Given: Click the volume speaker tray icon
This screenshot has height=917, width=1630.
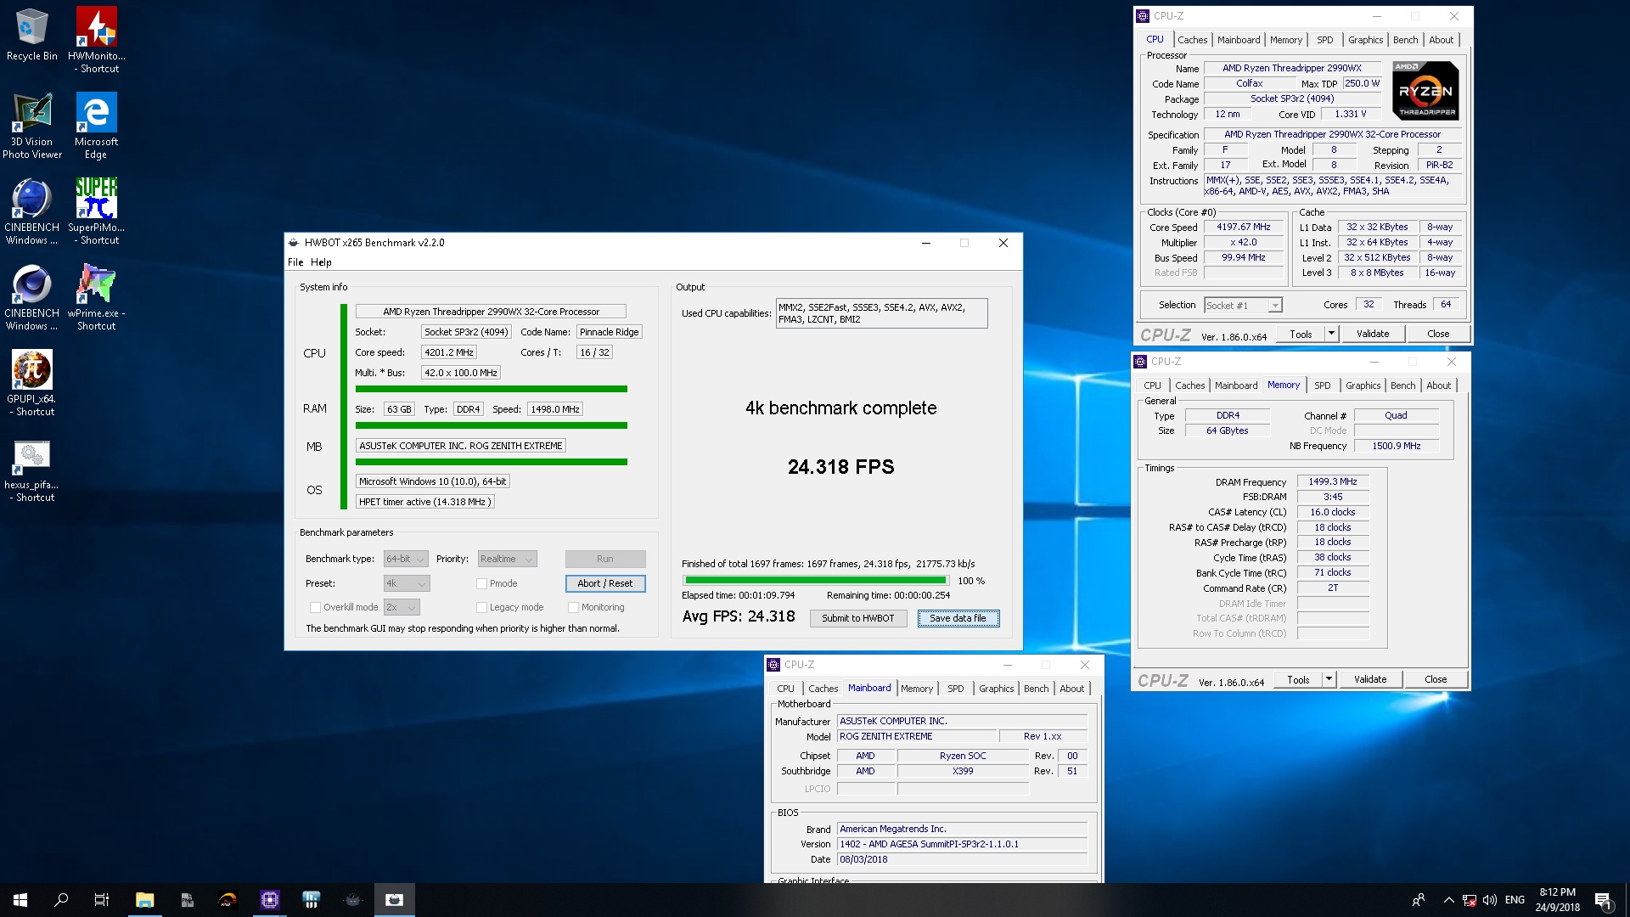Looking at the screenshot, I should pos(1490,900).
